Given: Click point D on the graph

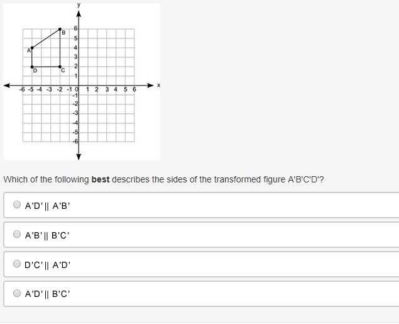Looking at the screenshot, I should 32,67.
